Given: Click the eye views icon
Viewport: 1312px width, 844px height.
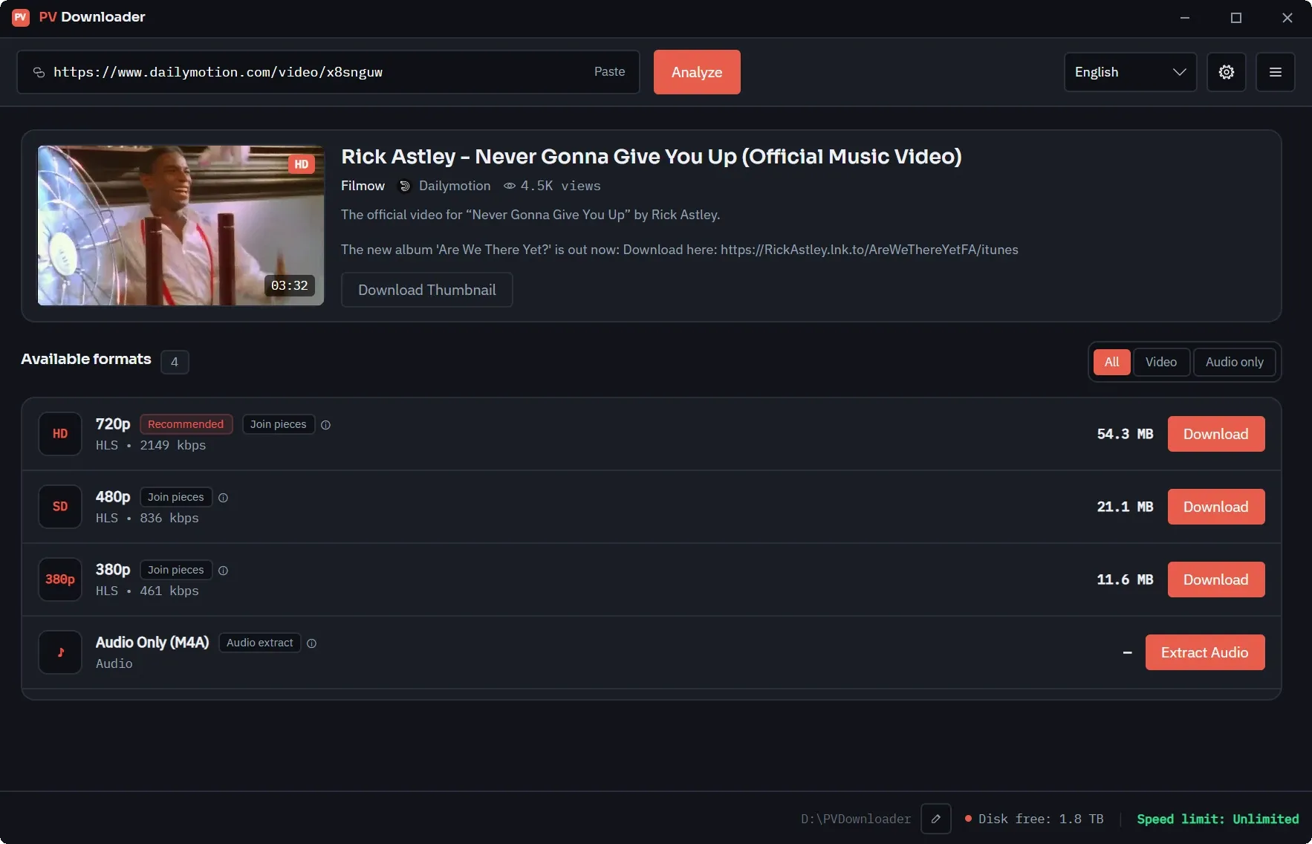Looking at the screenshot, I should (x=510, y=186).
